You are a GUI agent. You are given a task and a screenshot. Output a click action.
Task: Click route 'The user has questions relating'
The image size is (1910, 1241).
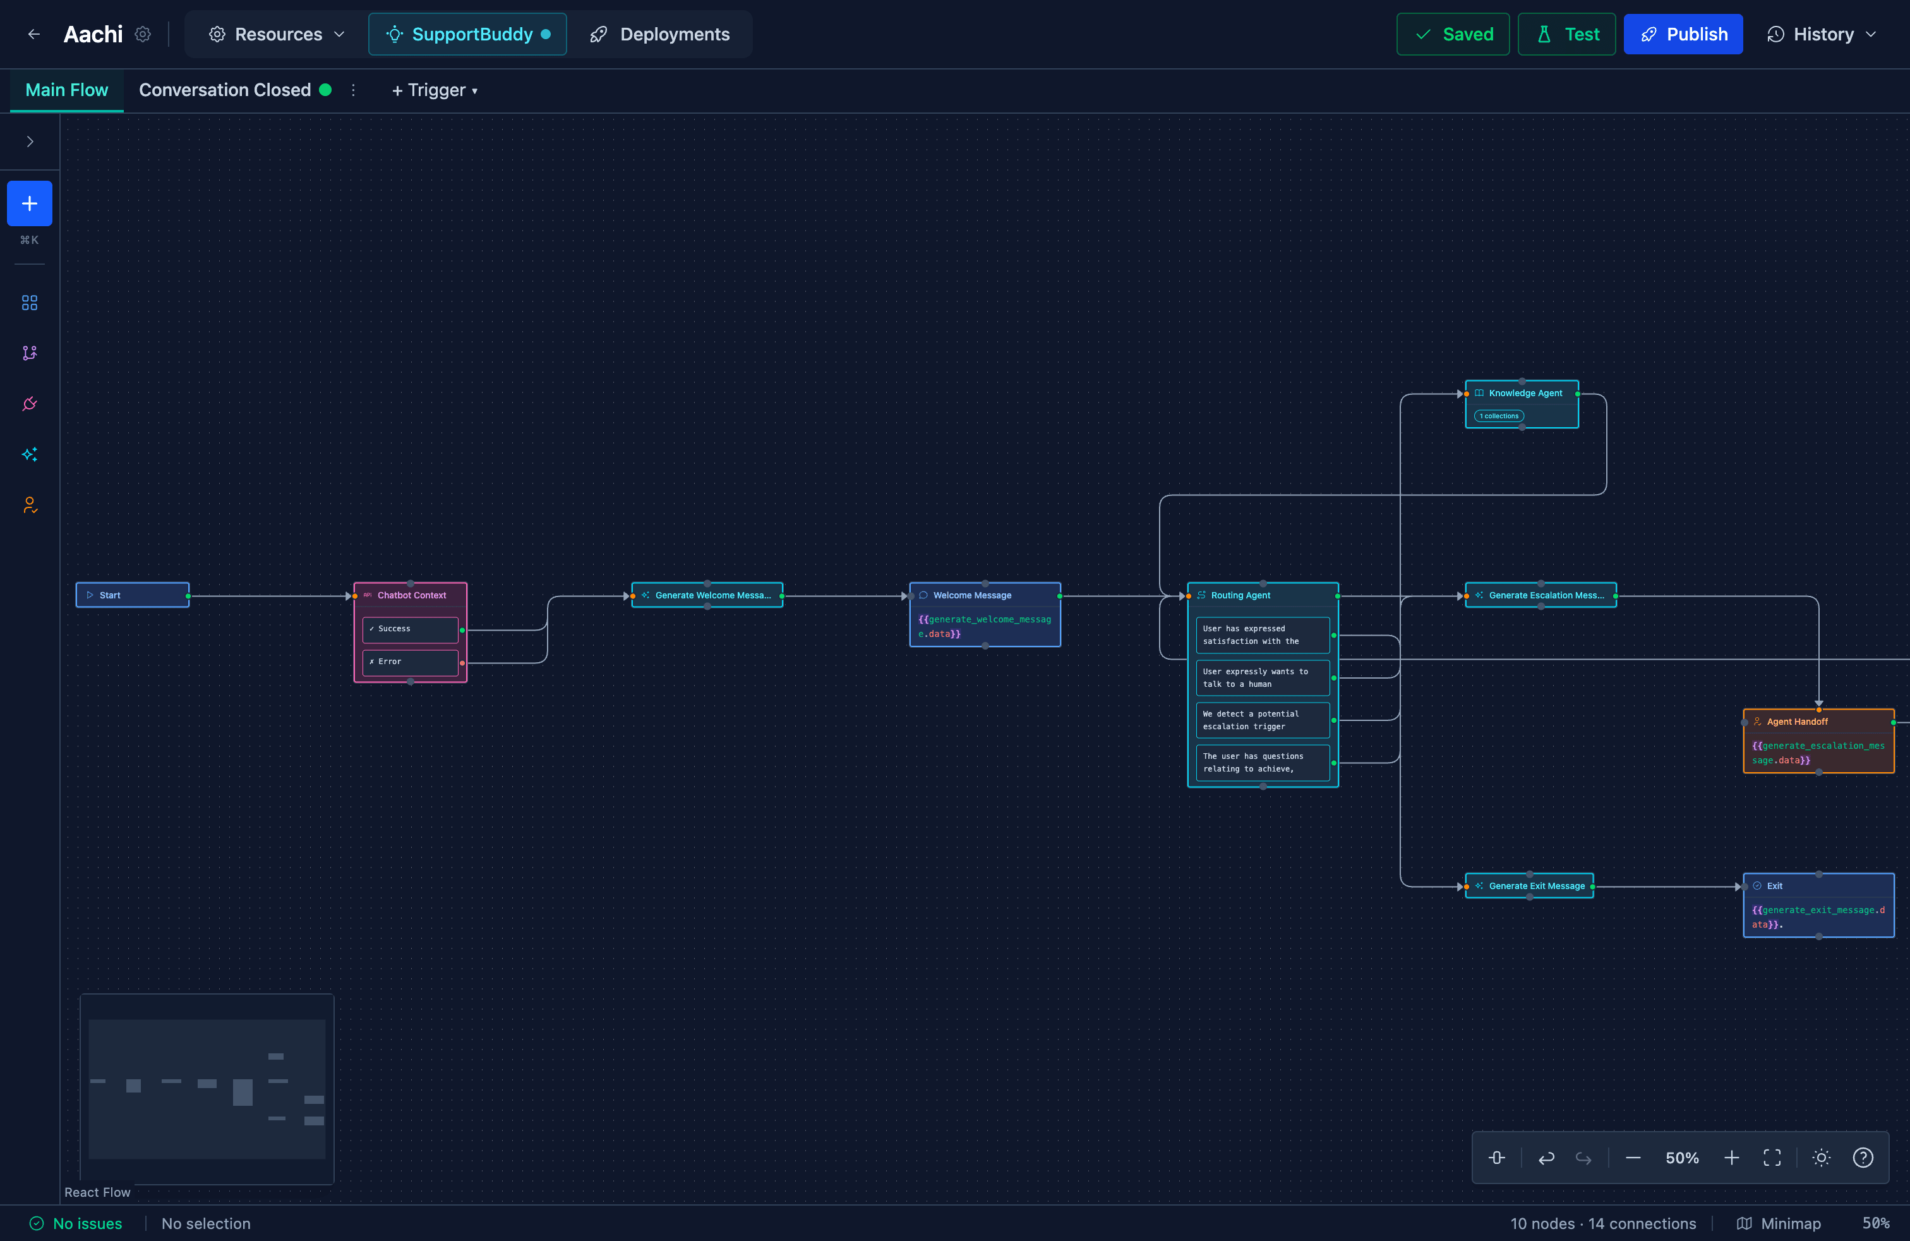click(1263, 763)
